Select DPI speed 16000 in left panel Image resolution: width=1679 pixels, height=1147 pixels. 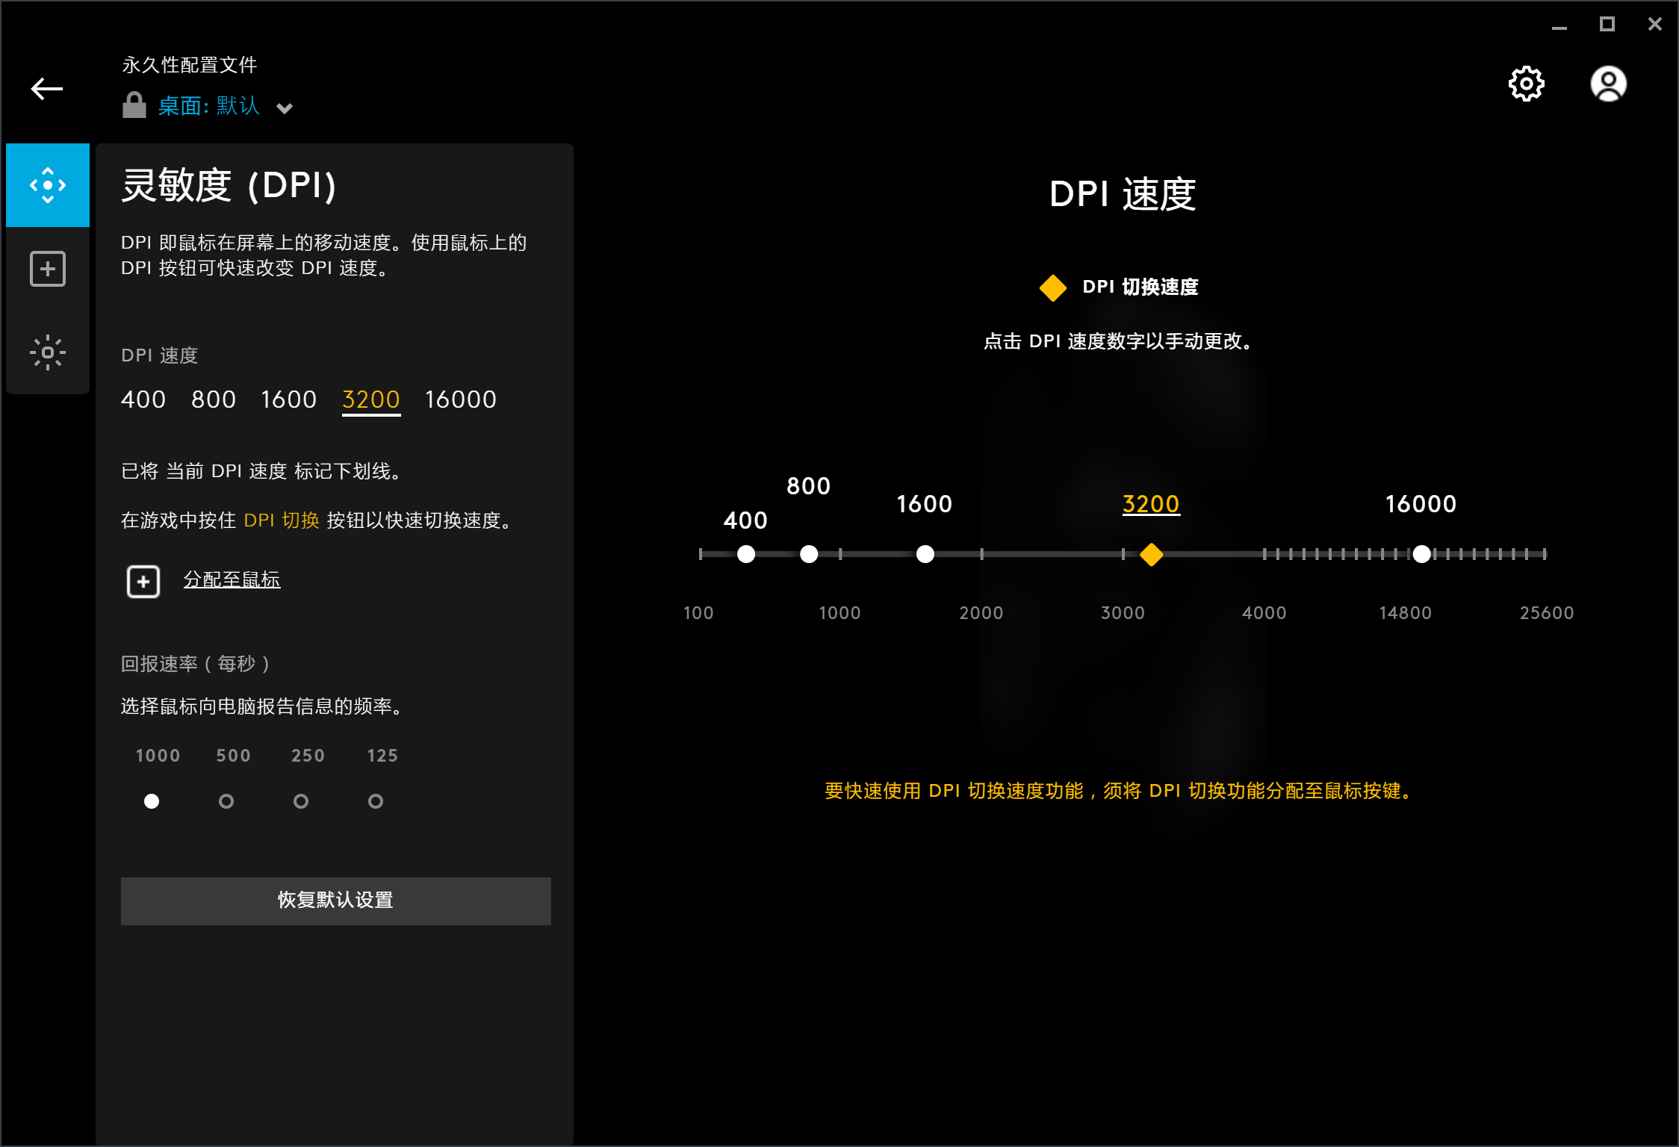pyautogui.click(x=461, y=400)
